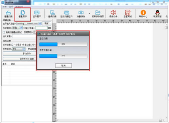This screenshot has height=123, width=169.
Task: View latest announcements speaker icon
Action: (x=113, y=14)
